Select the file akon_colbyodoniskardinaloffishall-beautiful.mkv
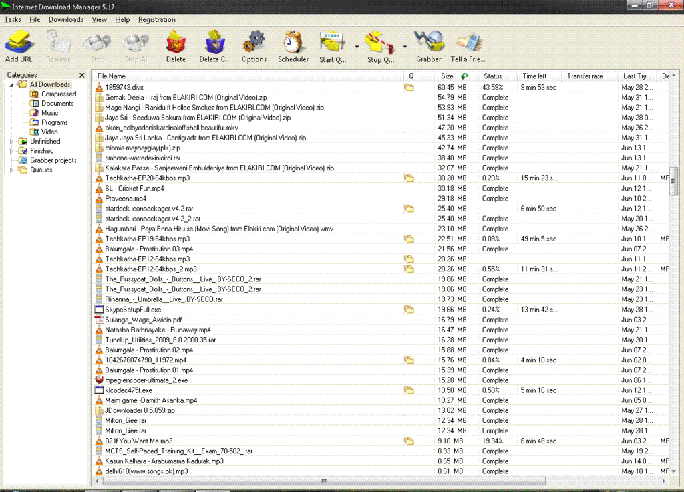This screenshot has height=492, width=684. pos(172,128)
